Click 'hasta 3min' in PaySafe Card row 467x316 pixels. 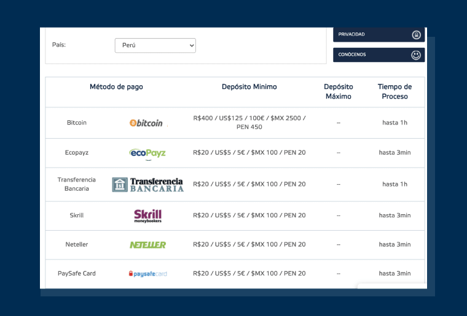pos(394,274)
